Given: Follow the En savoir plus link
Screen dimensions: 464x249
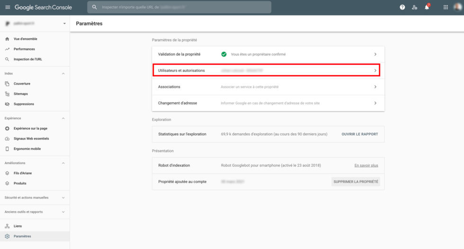Looking at the screenshot, I should [x=366, y=165].
